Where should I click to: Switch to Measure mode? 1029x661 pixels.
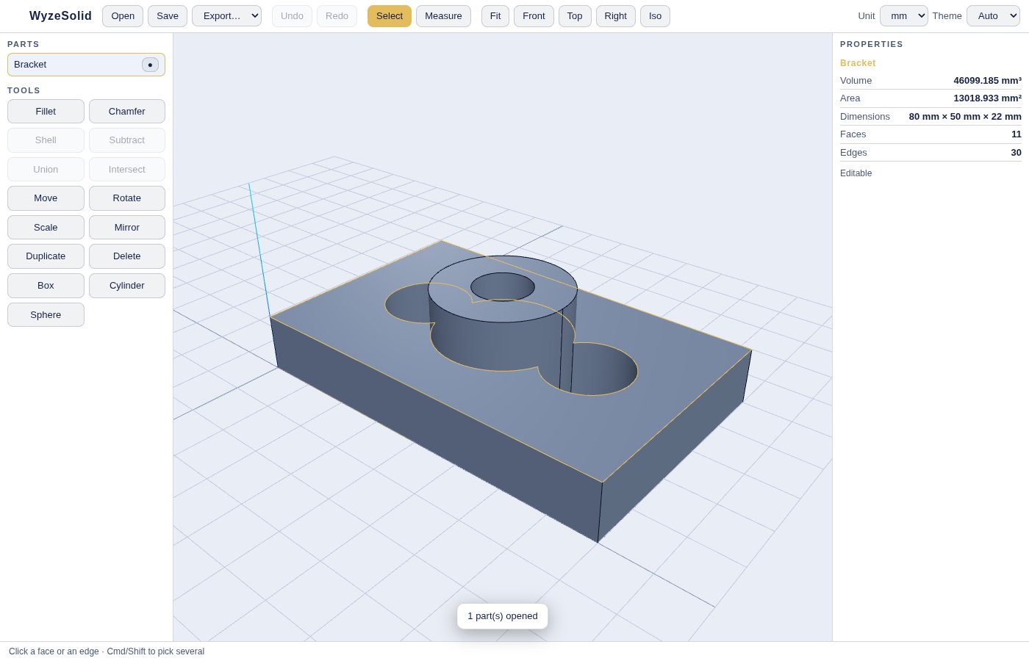(443, 16)
